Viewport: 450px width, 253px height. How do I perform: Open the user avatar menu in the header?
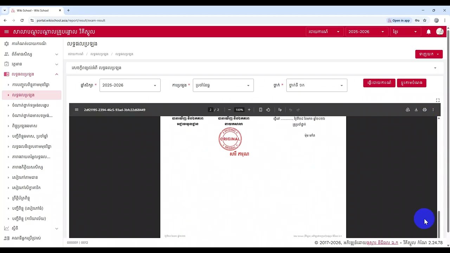440,32
